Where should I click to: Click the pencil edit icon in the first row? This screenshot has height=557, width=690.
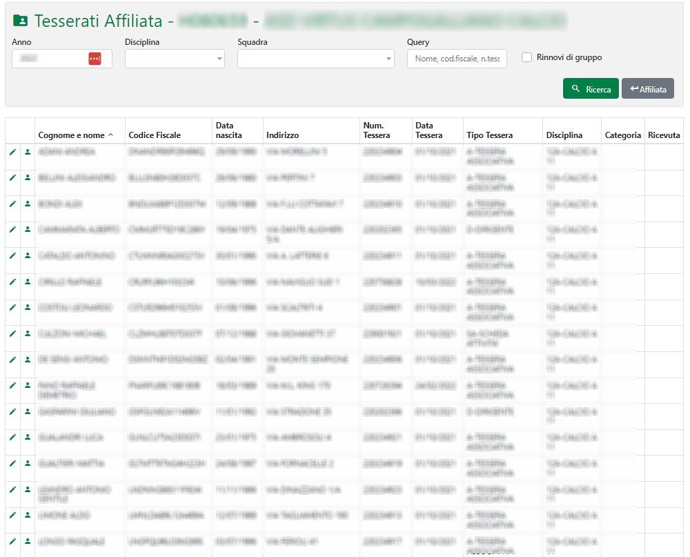click(x=12, y=151)
